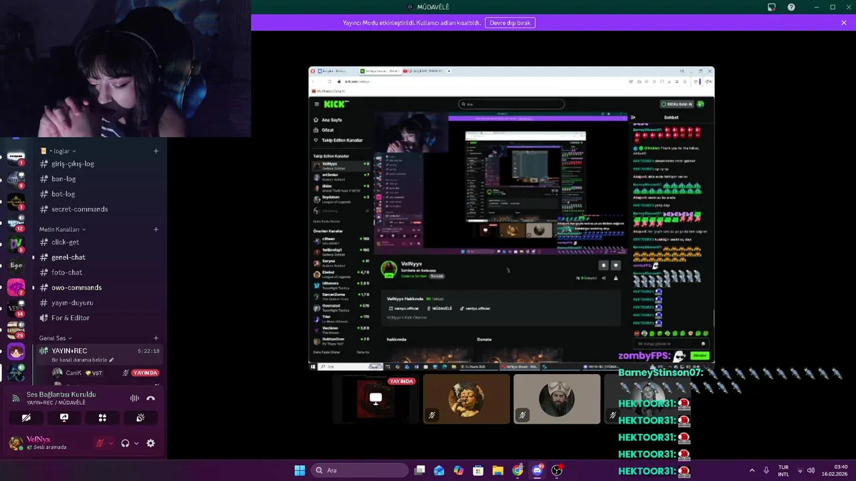Switch to the 'Ego' server icon
Viewport: 856px width, 481px height.
[x=16, y=265]
